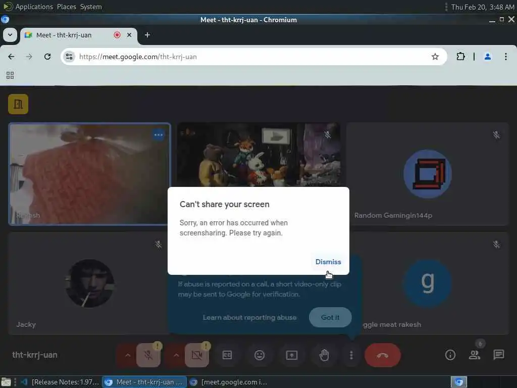Image resolution: width=517 pixels, height=388 pixels.
Task: Show the people participants panel
Action: click(475, 355)
